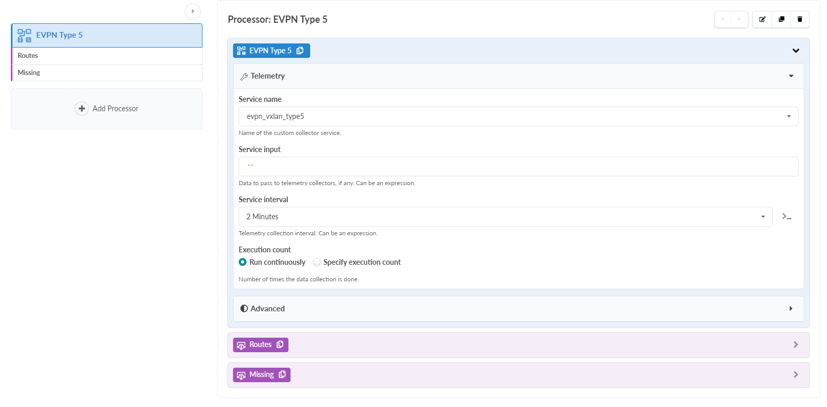
Task: Click the Routes stage icon
Action: point(241,345)
